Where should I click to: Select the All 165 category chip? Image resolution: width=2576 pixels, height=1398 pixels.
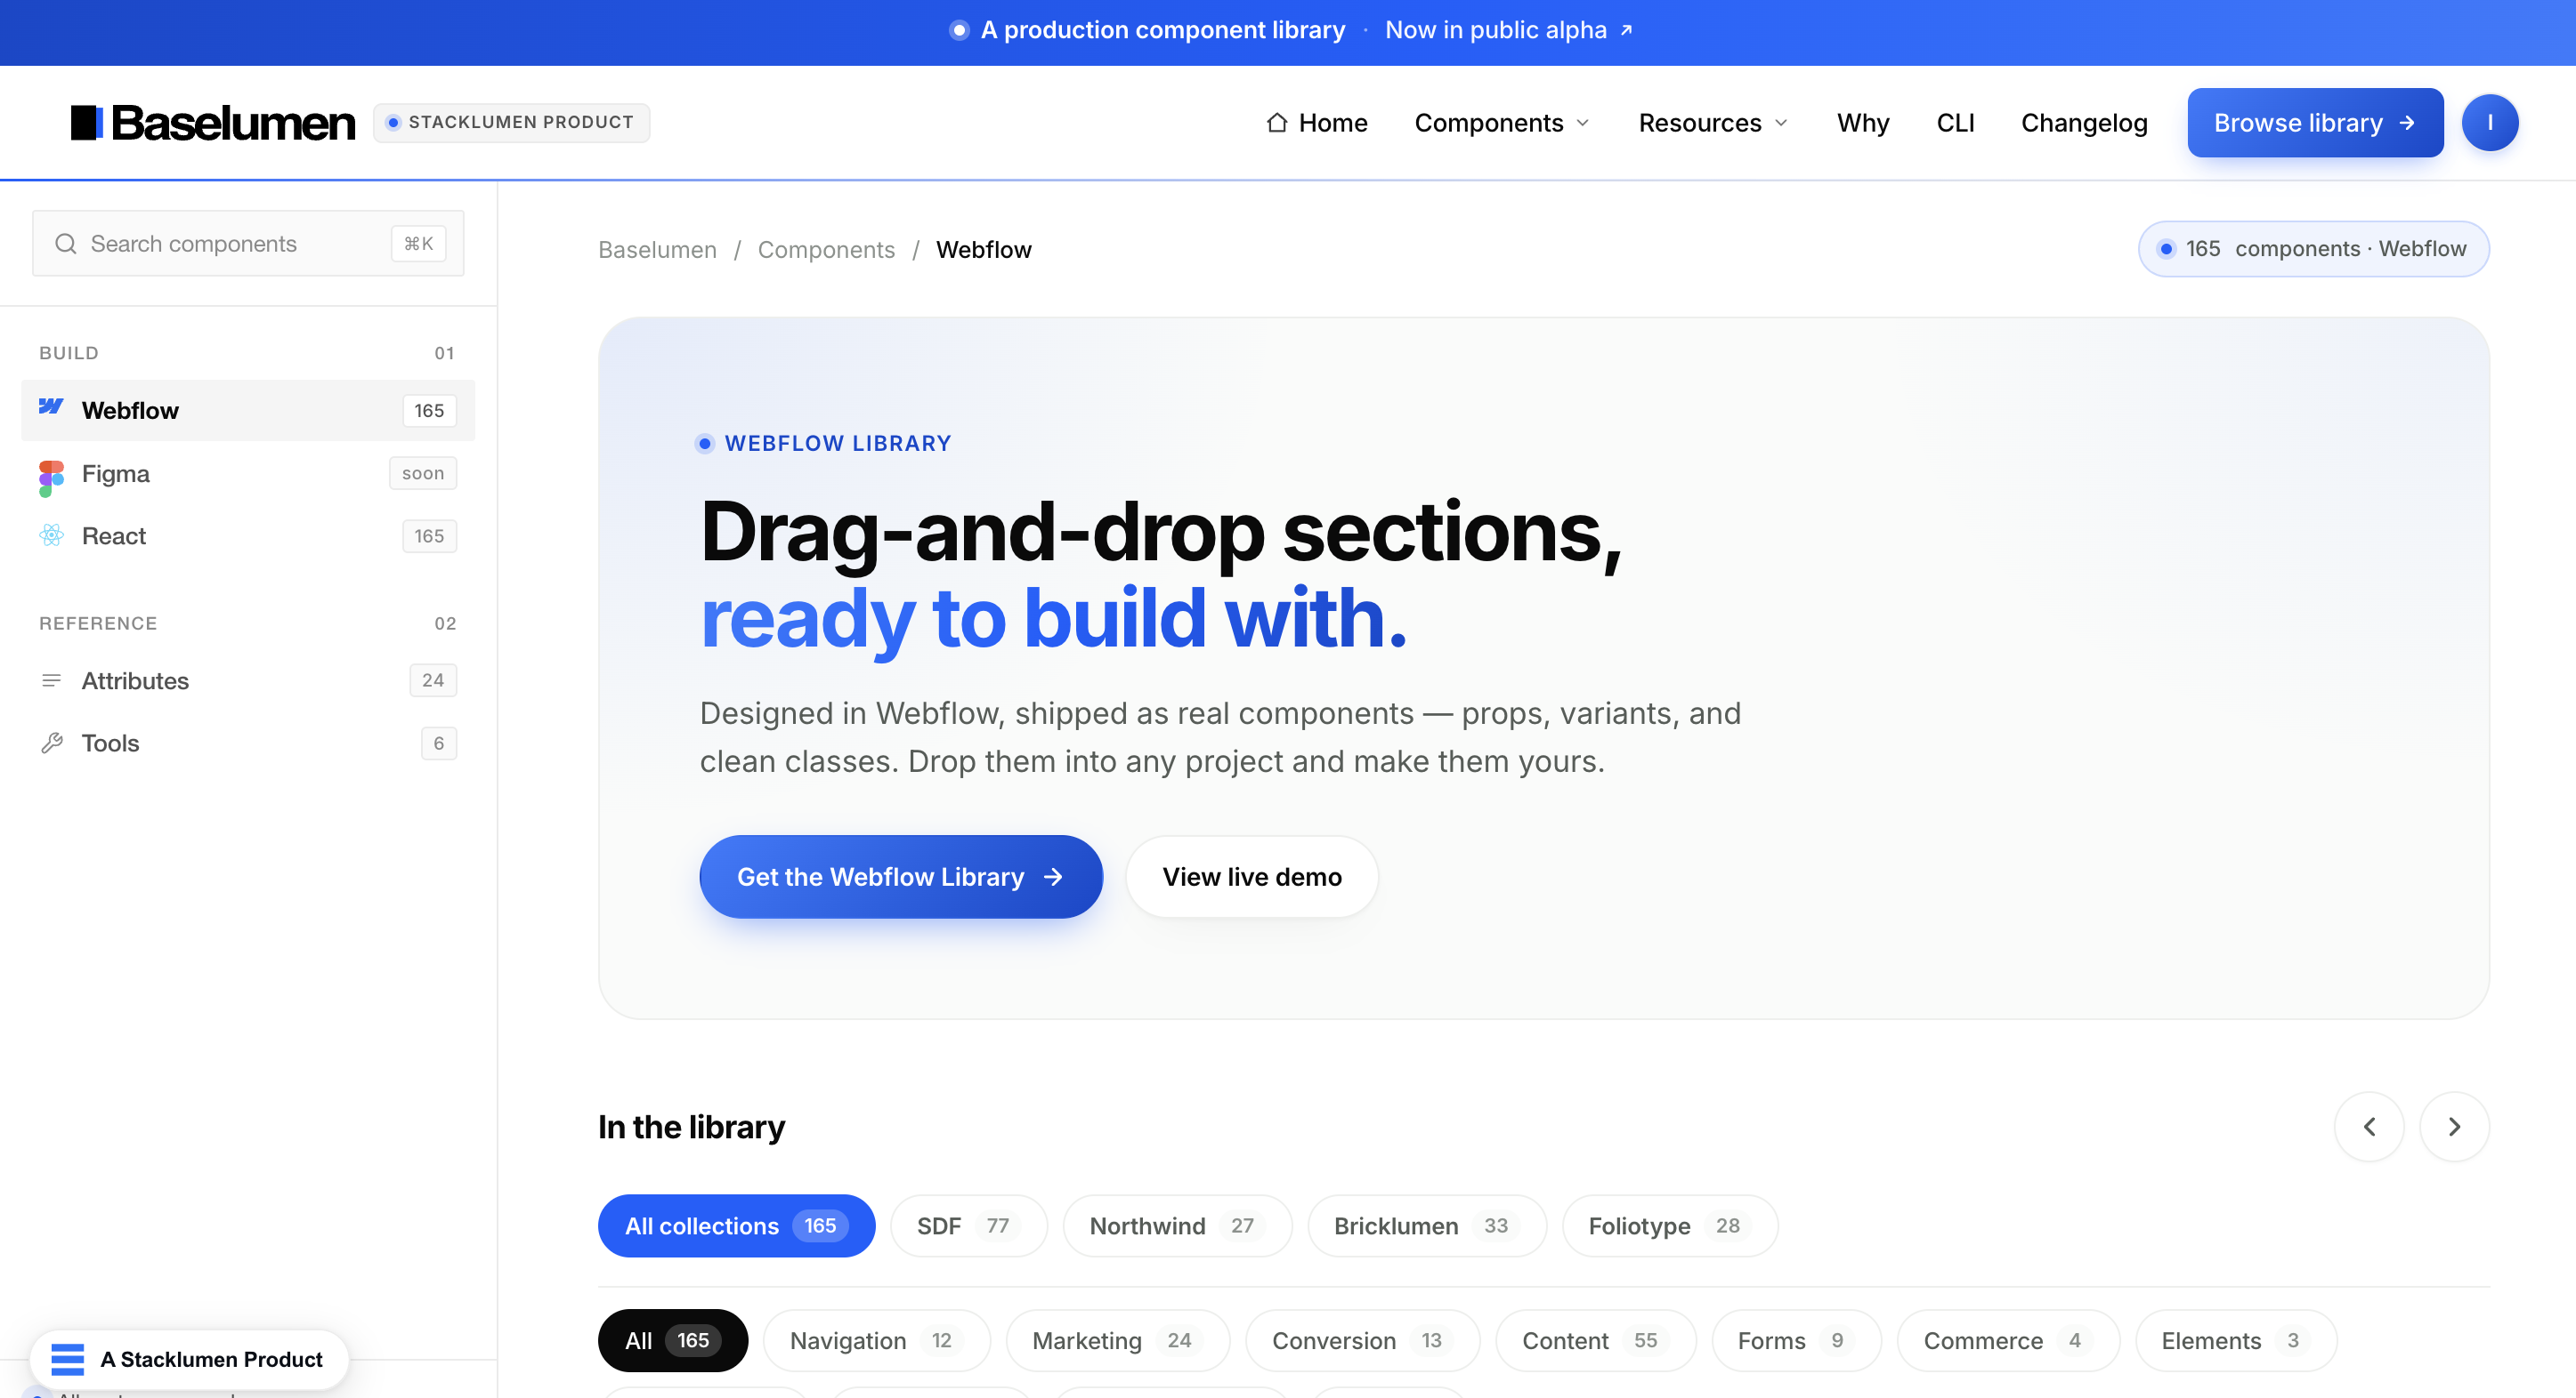672,1340
